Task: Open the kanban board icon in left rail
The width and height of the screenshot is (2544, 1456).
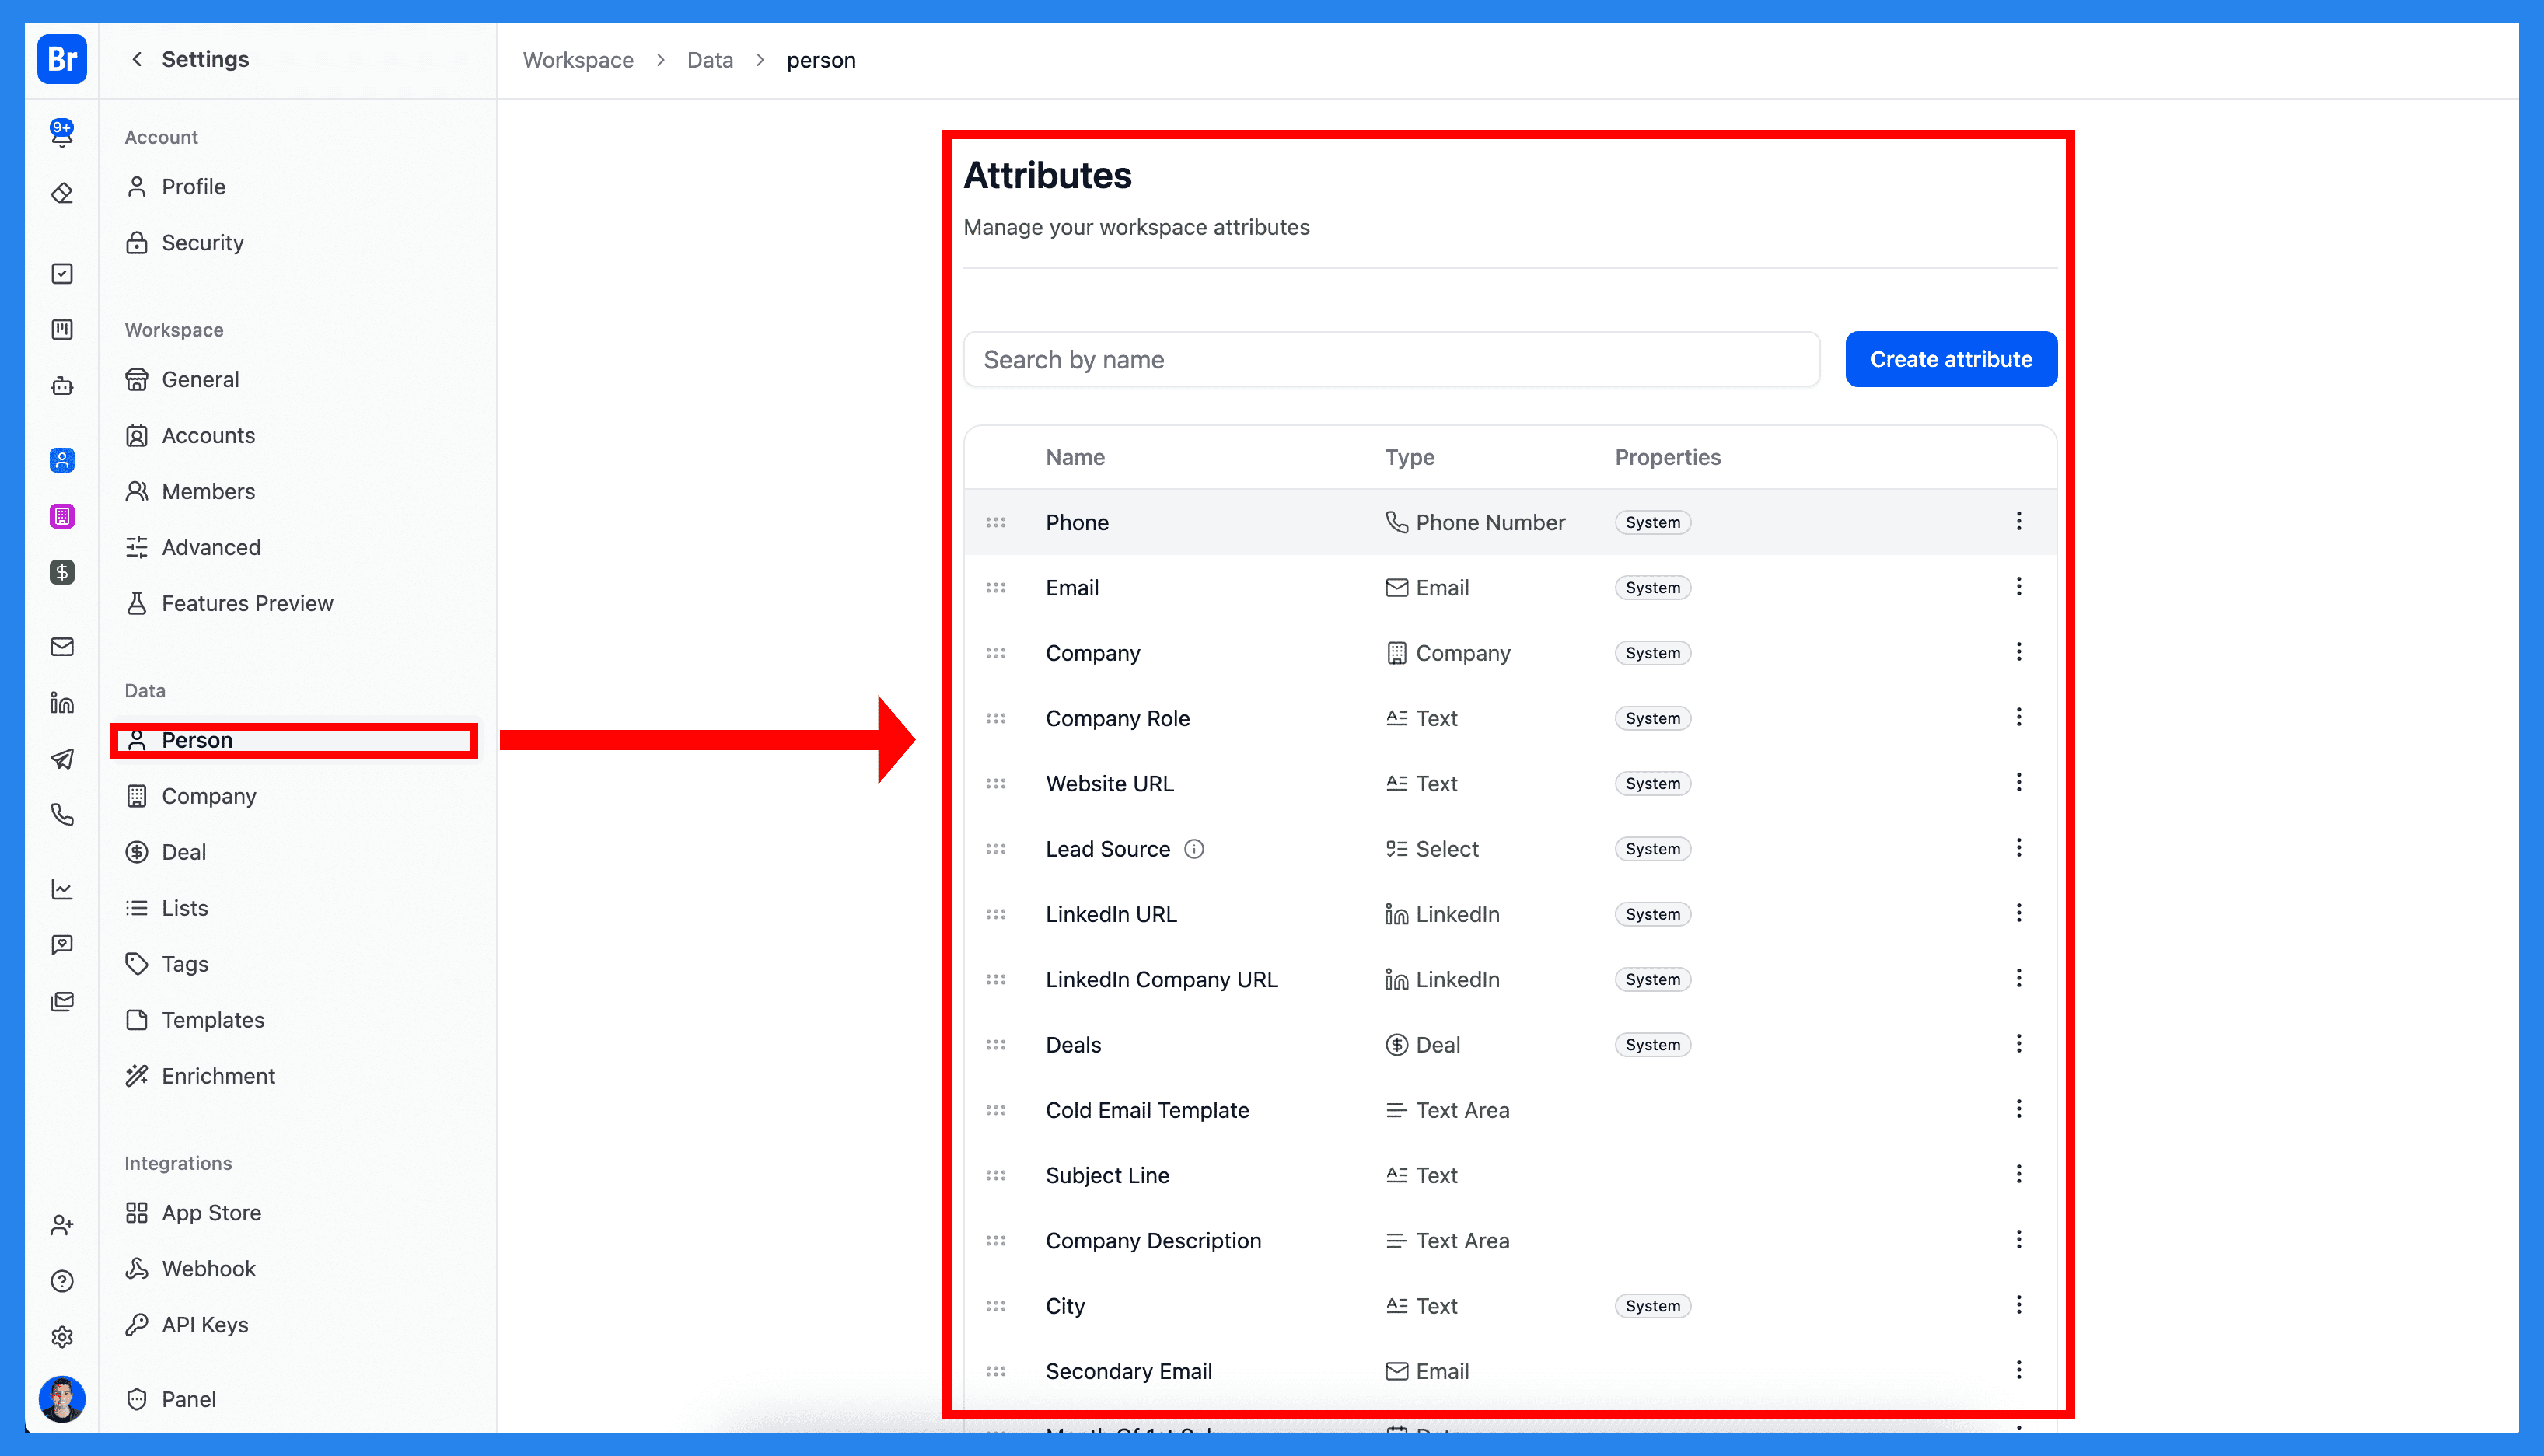Action: pos(62,330)
